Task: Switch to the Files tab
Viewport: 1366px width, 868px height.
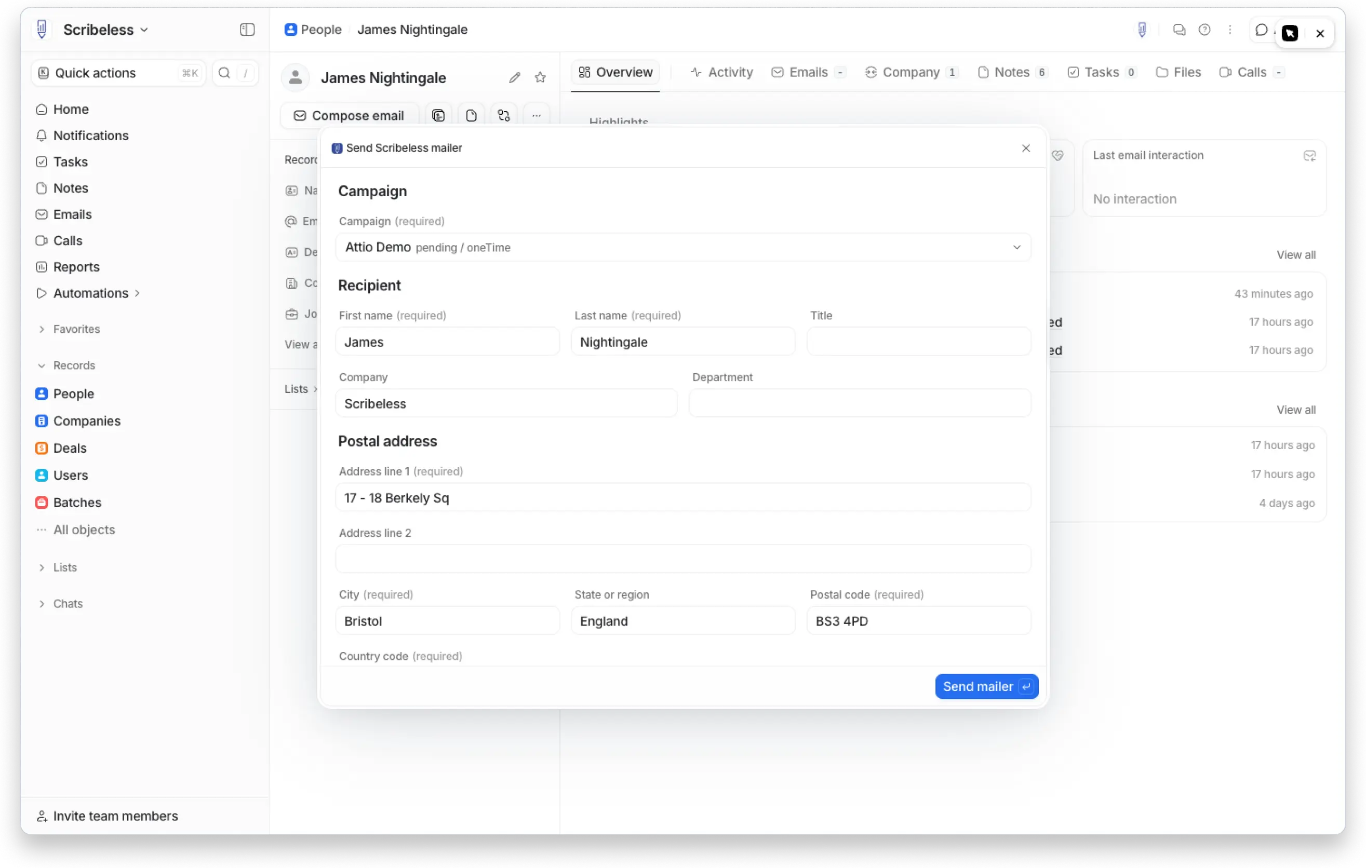Action: (1178, 72)
